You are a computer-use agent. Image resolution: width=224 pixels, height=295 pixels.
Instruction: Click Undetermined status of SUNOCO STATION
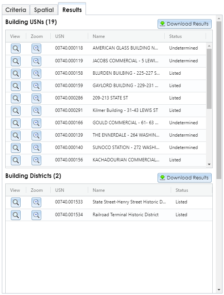183,147
